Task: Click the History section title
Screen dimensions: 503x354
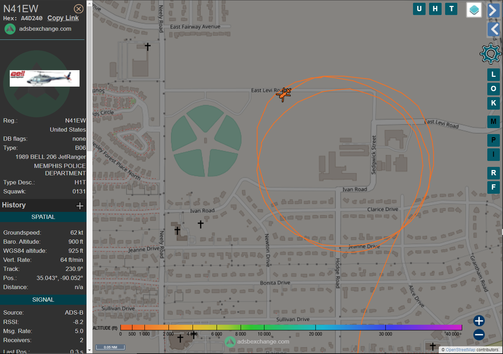Action: pos(14,205)
